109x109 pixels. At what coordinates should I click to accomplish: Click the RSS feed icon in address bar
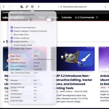59,7
